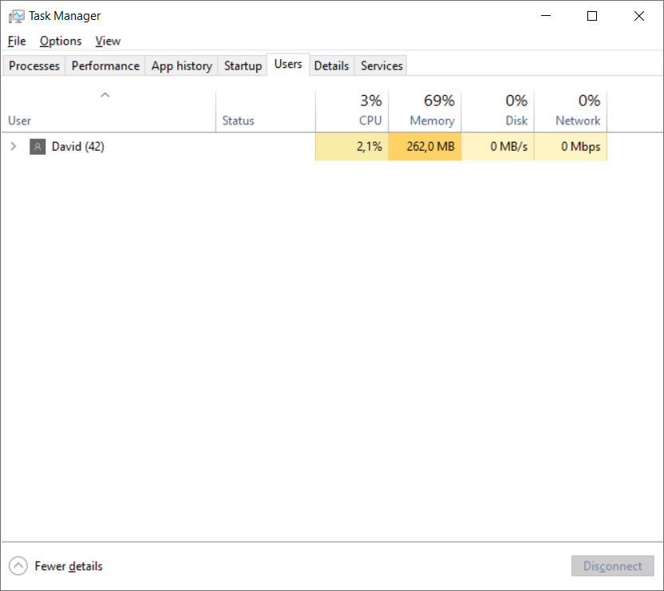Click the 262,0 MB memory cell

click(425, 147)
